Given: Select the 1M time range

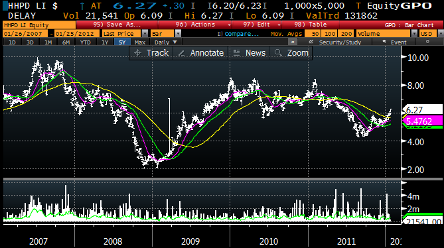Looking at the screenshot, I should 48,42.
